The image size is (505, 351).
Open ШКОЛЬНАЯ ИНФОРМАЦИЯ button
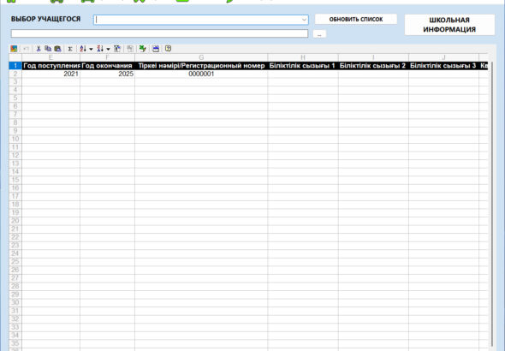pos(449,25)
